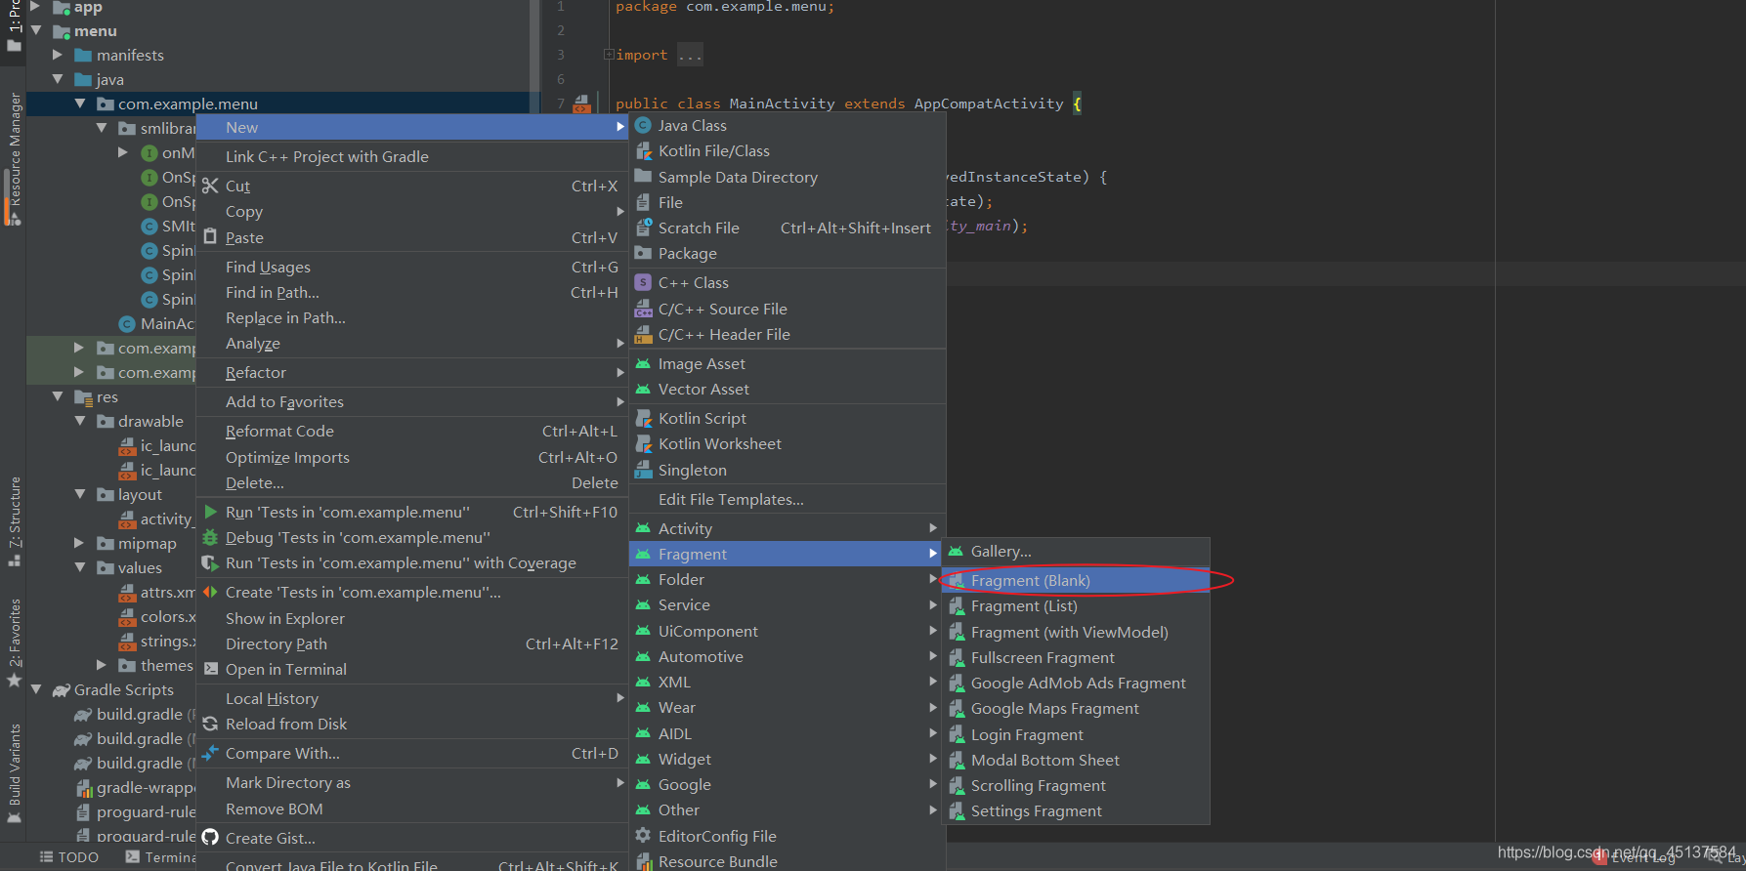Screen dimensions: 1746x871
Task: Click the Compare With arrows icon
Action: pyautogui.click(x=210, y=753)
